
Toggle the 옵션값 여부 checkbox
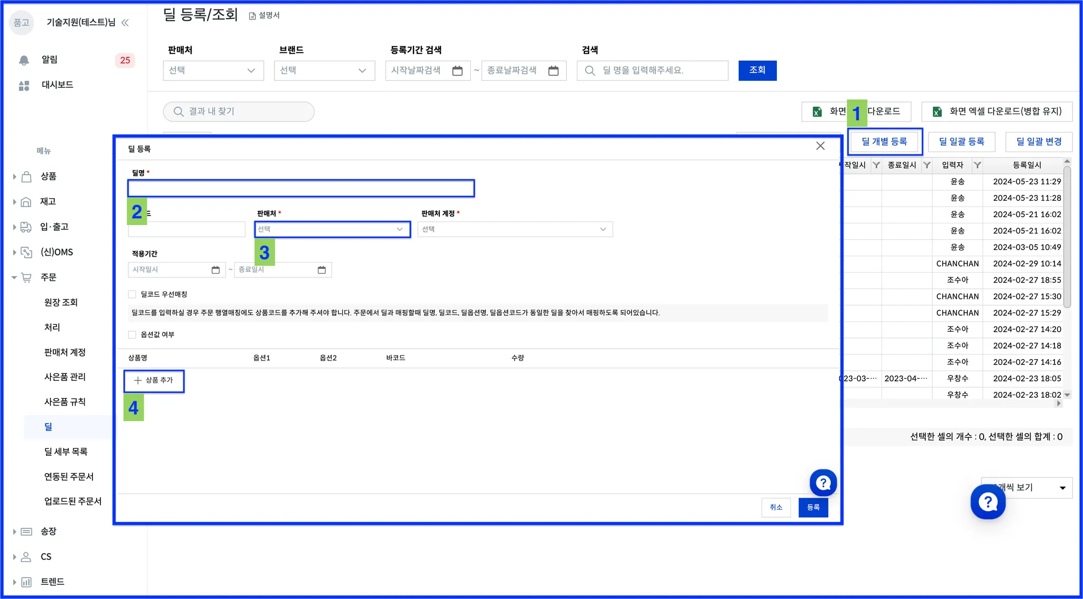click(132, 334)
